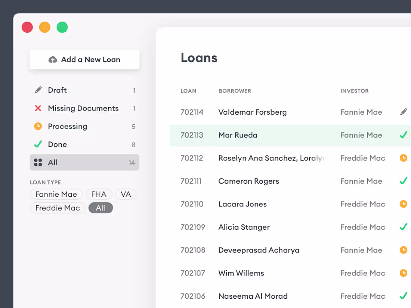Image resolution: width=411 pixels, height=308 pixels.
Task: Click the cloud upload icon on Add a New Loan
Action: click(x=53, y=60)
